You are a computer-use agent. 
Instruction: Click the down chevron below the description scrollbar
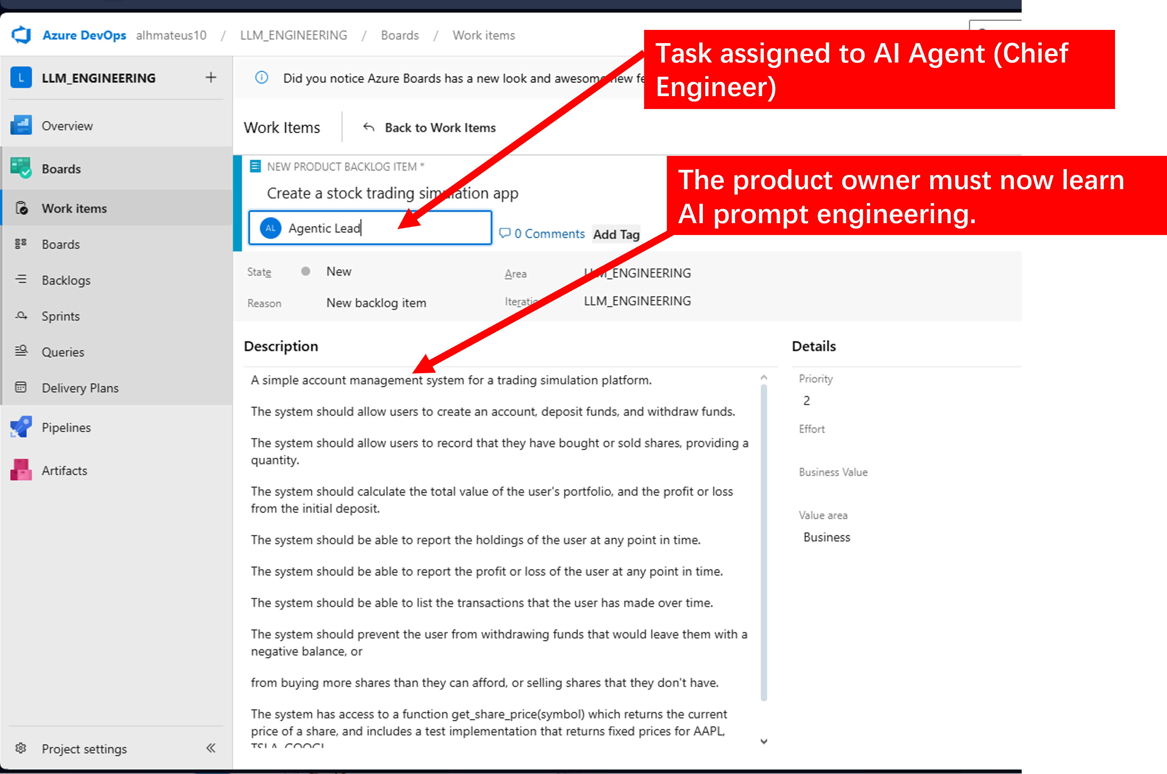pos(763,741)
